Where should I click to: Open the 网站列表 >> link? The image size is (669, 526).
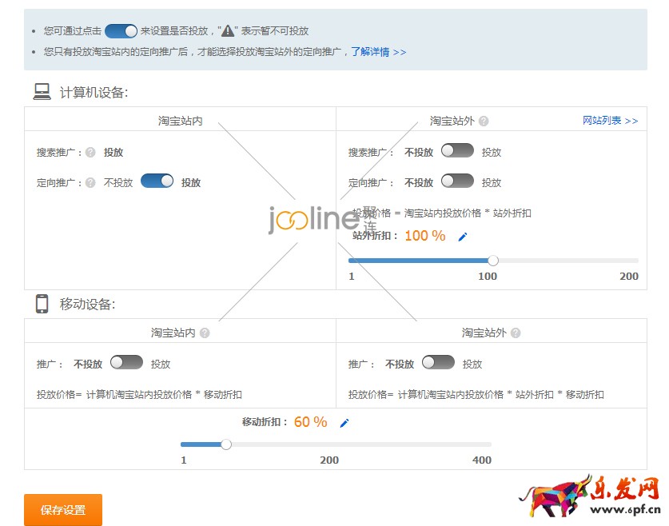tap(610, 121)
